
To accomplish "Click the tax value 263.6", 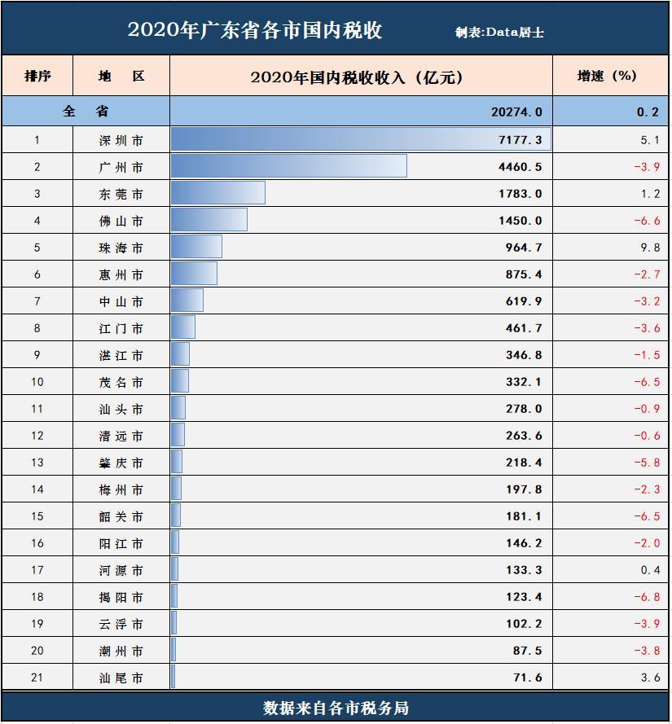I will 524,436.
